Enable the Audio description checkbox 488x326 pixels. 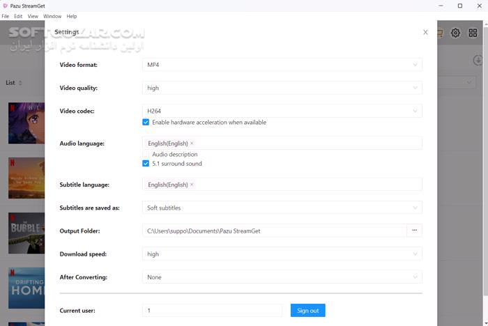pos(146,155)
